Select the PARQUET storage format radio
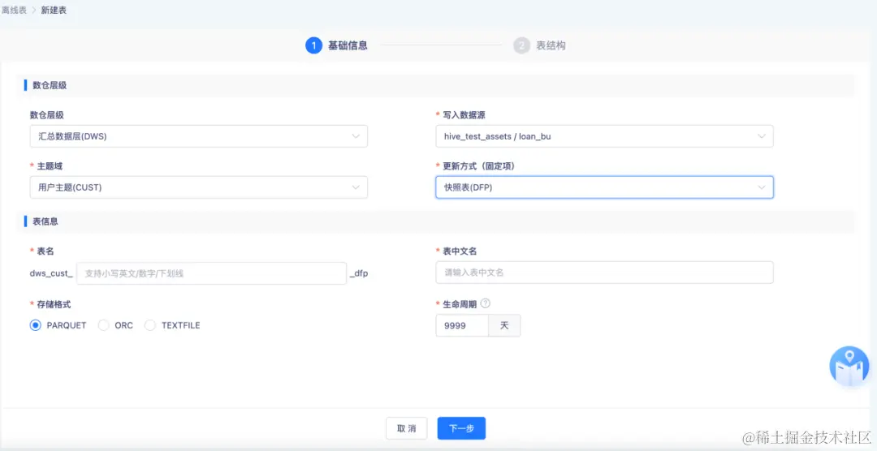 point(36,325)
